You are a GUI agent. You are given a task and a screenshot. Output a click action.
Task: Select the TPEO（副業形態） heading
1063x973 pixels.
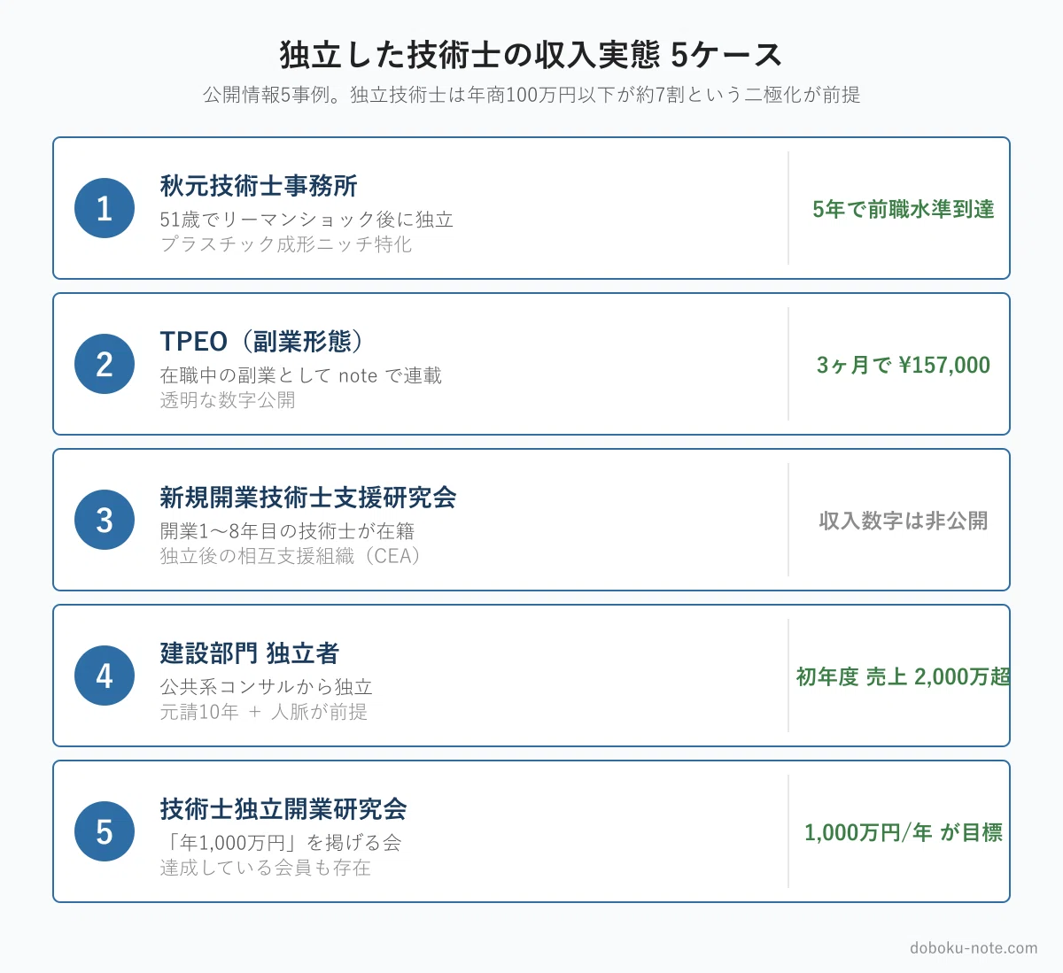[263, 342]
